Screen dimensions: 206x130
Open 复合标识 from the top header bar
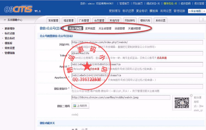[142, 11]
